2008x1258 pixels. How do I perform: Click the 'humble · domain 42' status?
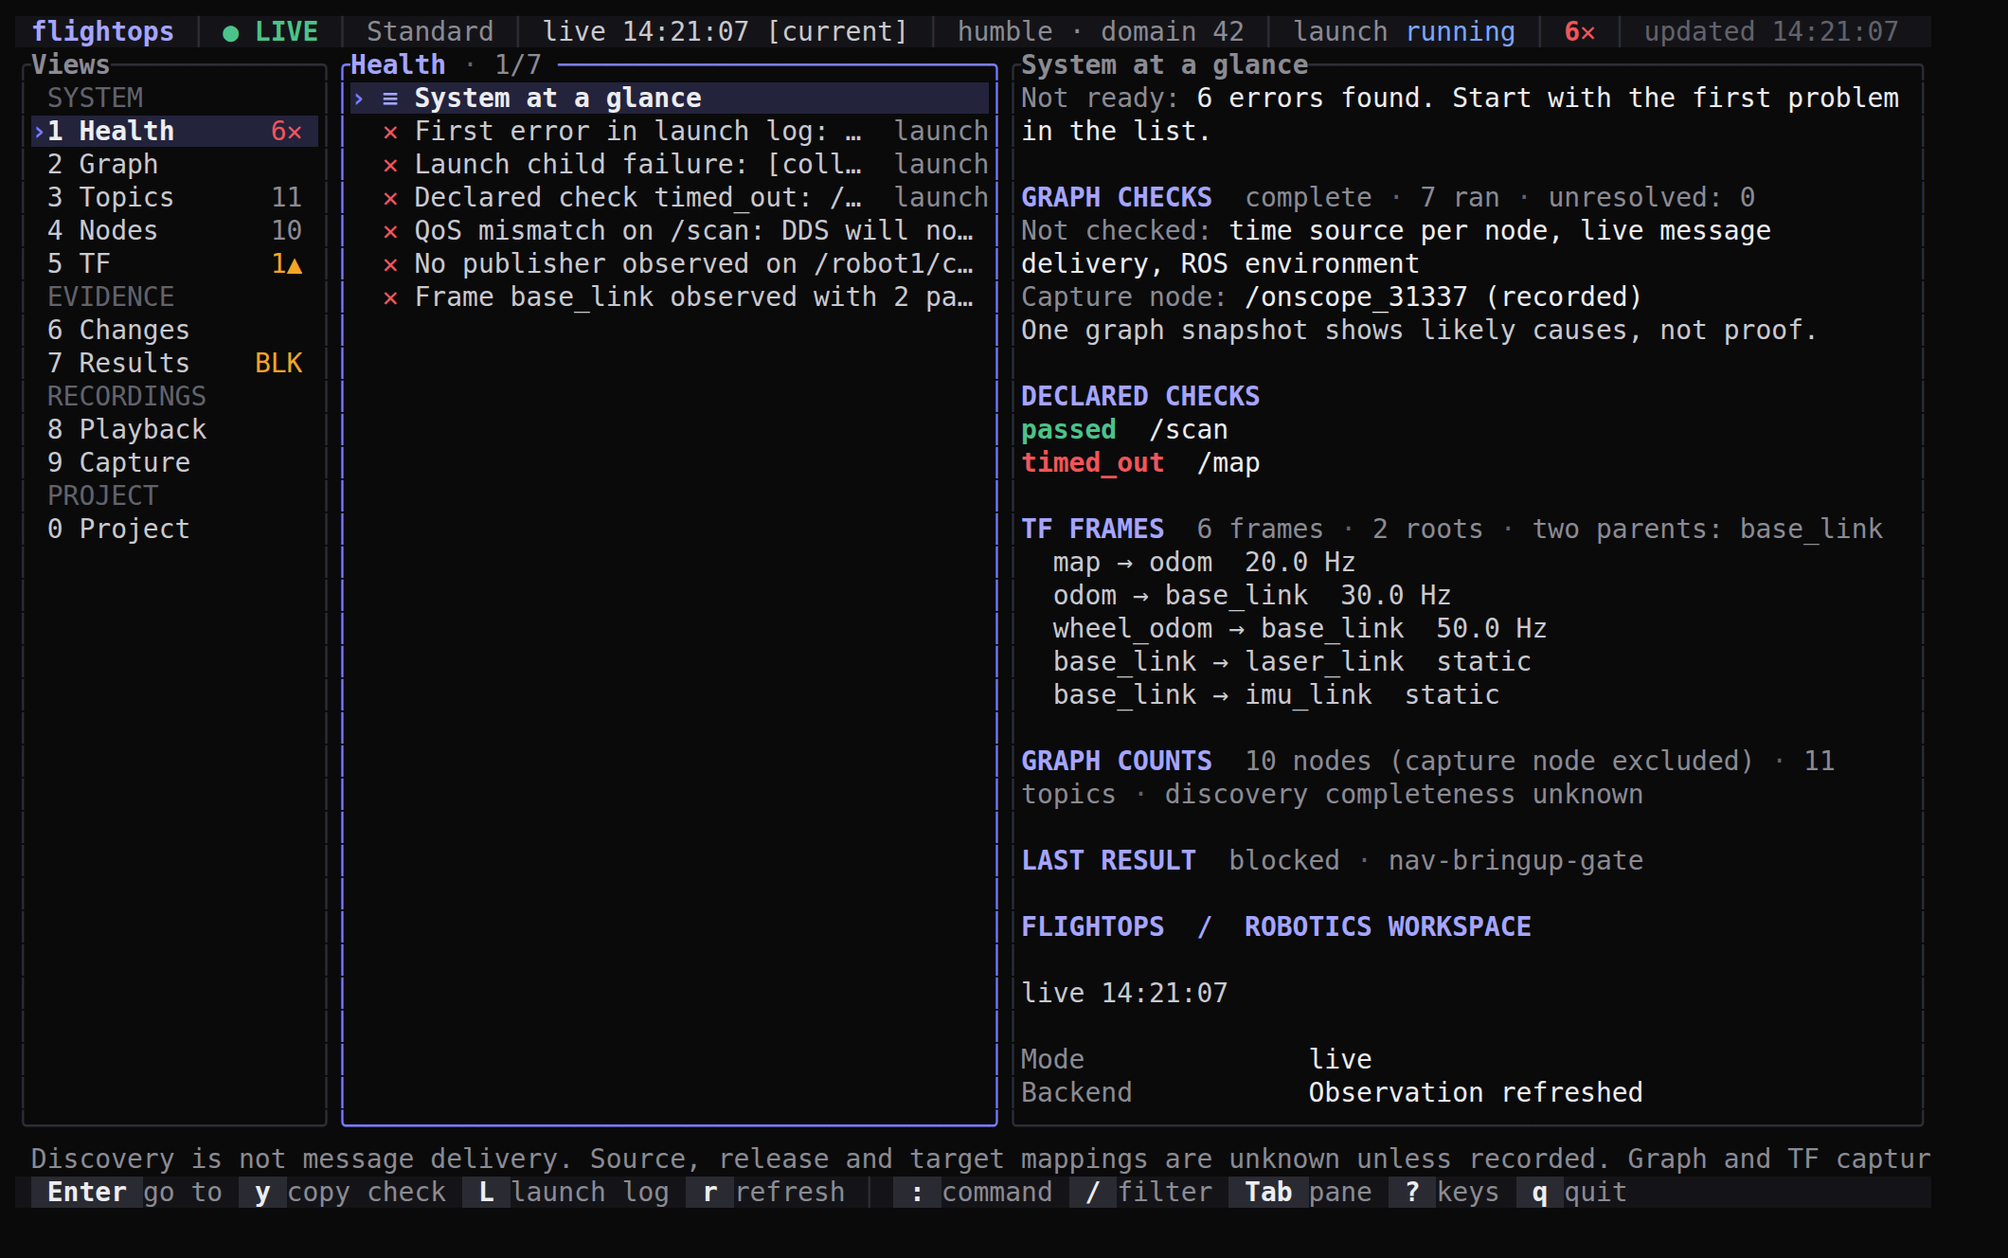pyautogui.click(x=1101, y=31)
